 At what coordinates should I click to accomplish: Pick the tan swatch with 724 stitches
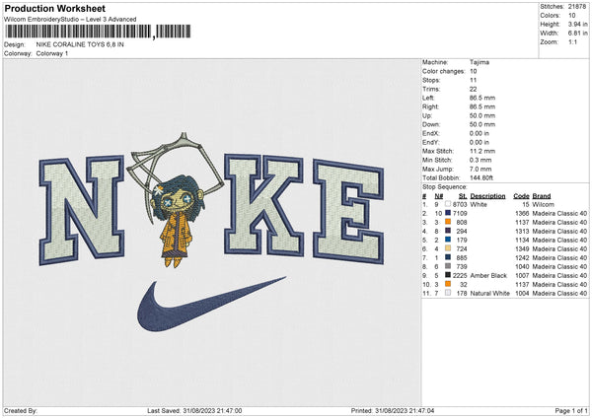(448, 248)
